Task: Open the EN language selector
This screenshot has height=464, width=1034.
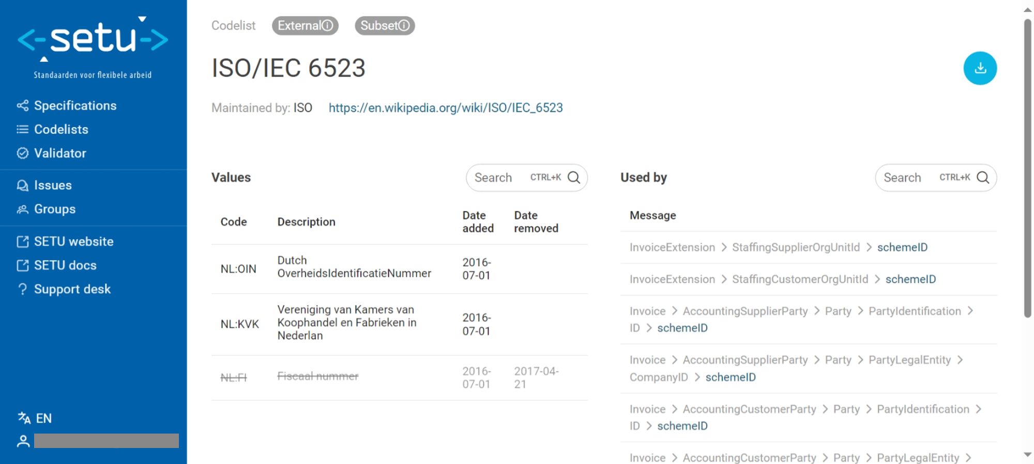Action: [35, 418]
